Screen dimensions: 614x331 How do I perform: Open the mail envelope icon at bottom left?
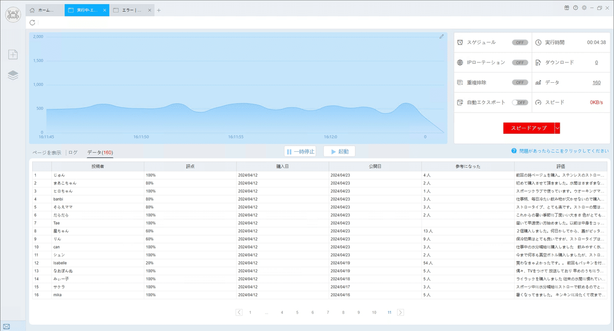[6, 326]
